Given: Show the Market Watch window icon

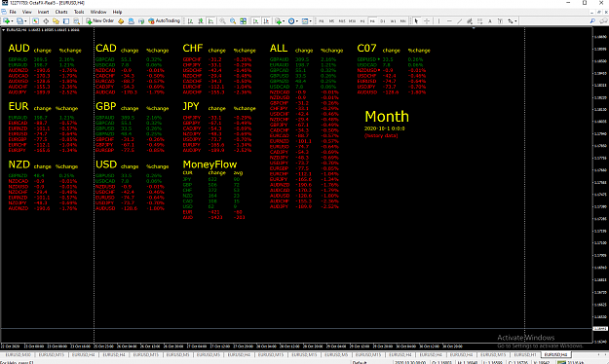Looking at the screenshot, I should click(35, 21).
